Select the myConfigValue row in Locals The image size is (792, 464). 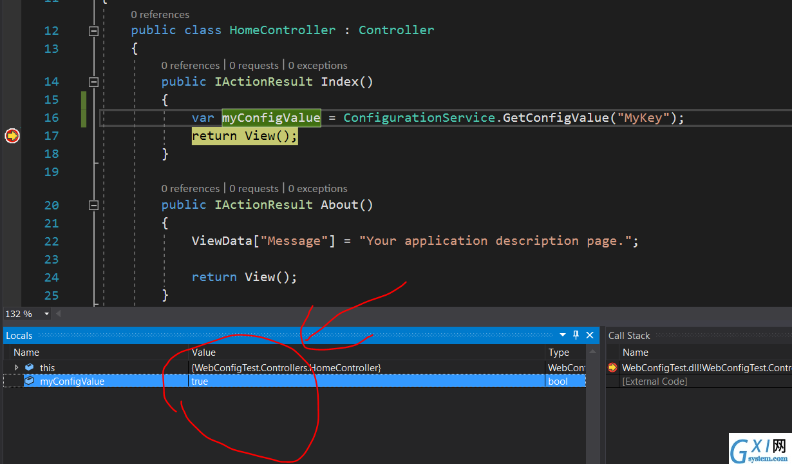click(295, 381)
